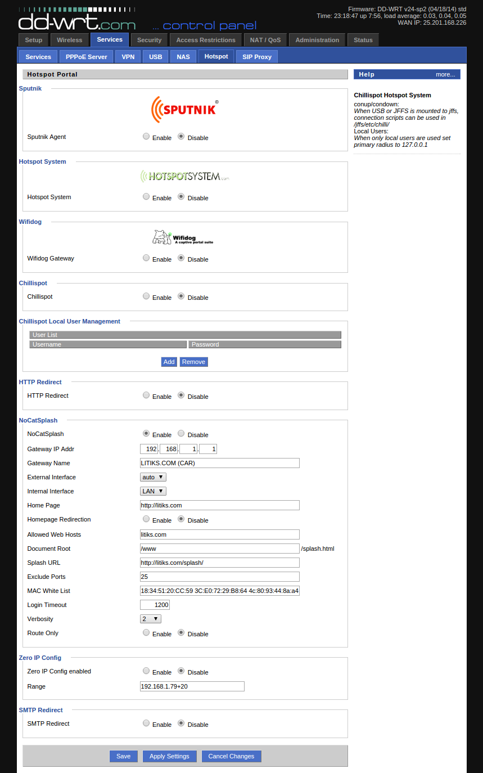Screen dimensions: 483x773
Task: Select Disable for Sputnik Agent
Action: pyautogui.click(x=181, y=136)
